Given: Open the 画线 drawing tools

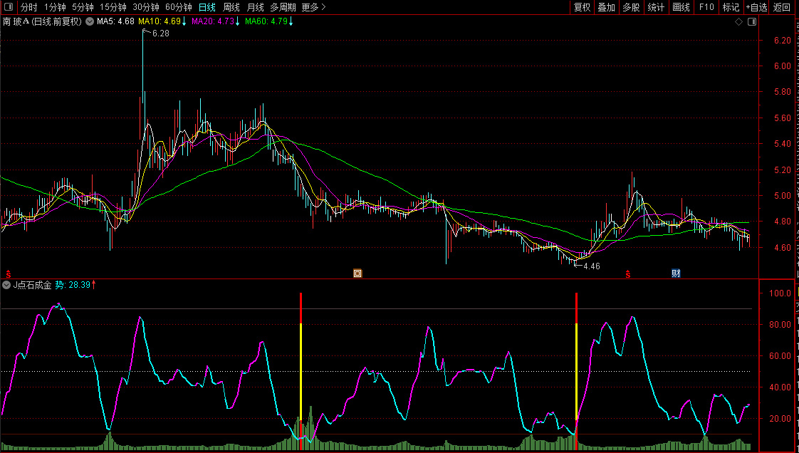Looking at the screenshot, I should click(x=681, y=7).
